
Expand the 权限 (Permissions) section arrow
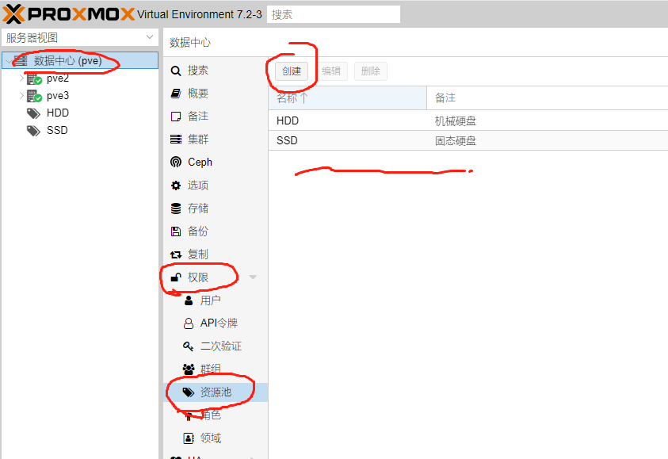pos(252,277)
